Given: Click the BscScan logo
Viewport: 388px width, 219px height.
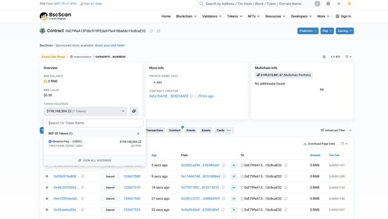Looking at the screenshot, I should coord(55,16).
